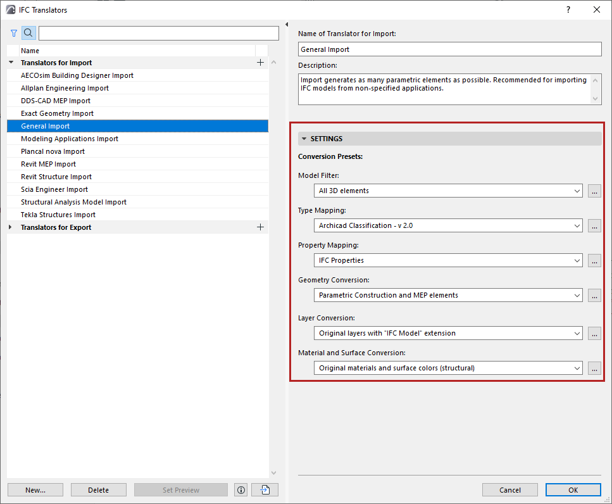Select Allplan Engineering Import translator
Image resolution: width=612 pixels, height=504 pixels.
tap(137, 88)
